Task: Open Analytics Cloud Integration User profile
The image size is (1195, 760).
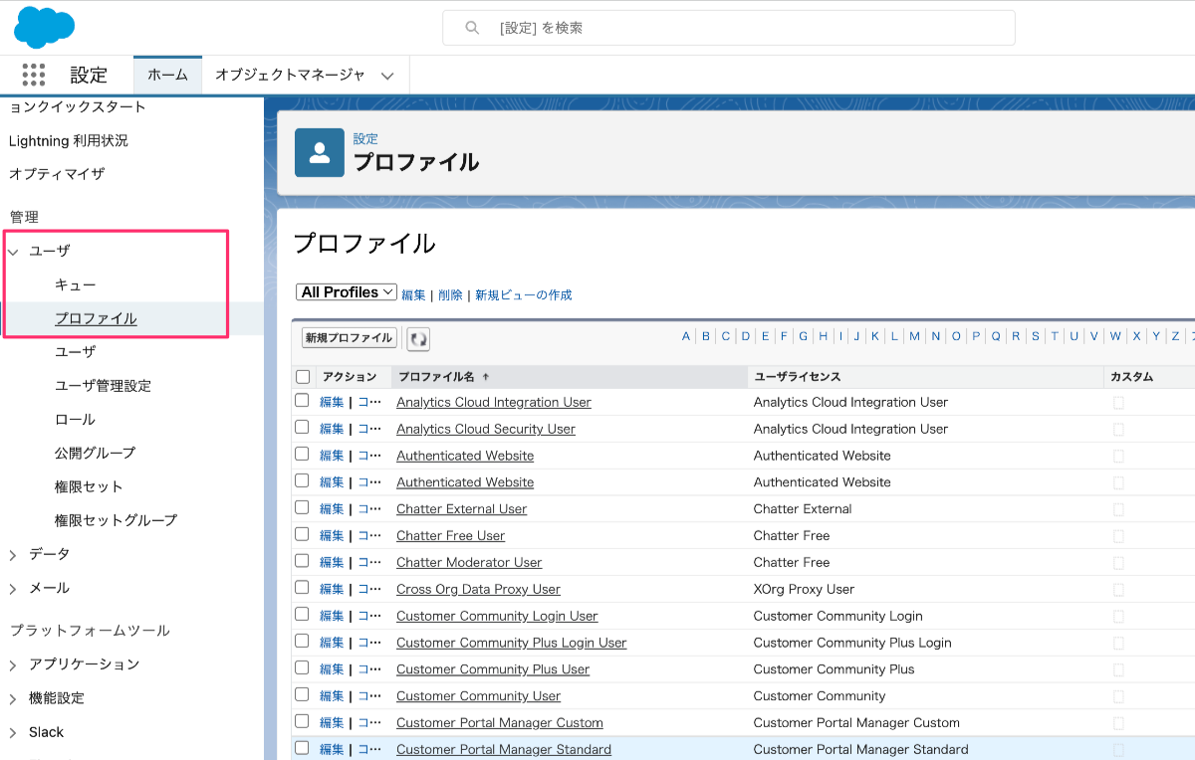Action: [494, 402]
